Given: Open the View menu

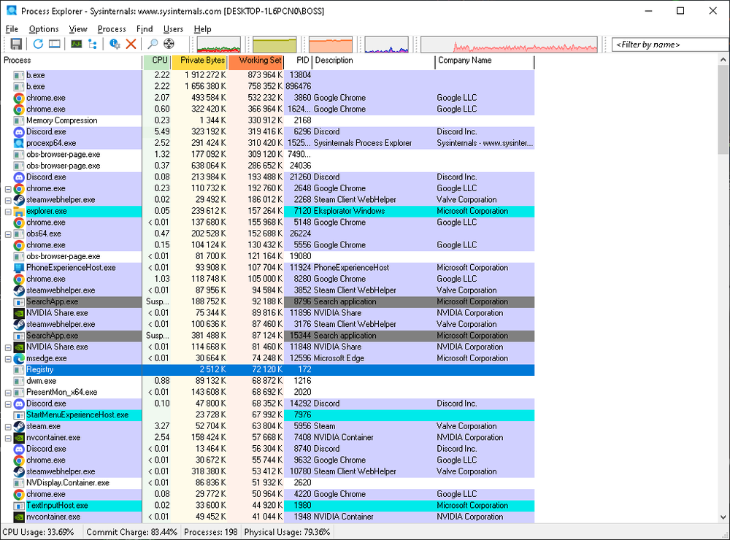Looking at the screenshot, I should pos(78,29).
